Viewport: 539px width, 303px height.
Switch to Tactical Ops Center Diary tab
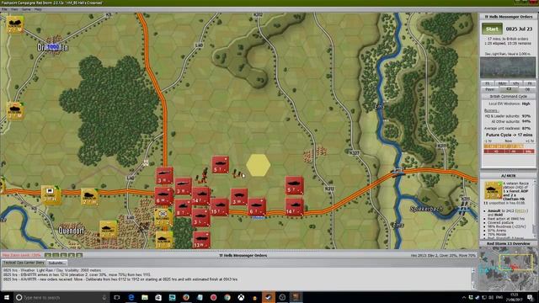click(x=24, y=263)
